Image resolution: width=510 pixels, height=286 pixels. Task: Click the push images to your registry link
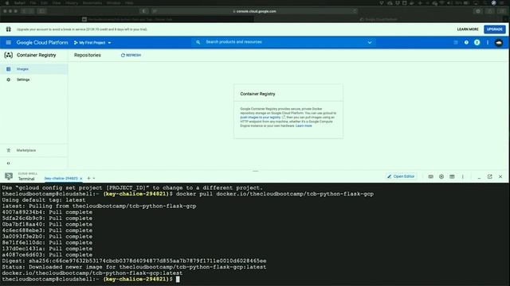[x=261, y=118]
